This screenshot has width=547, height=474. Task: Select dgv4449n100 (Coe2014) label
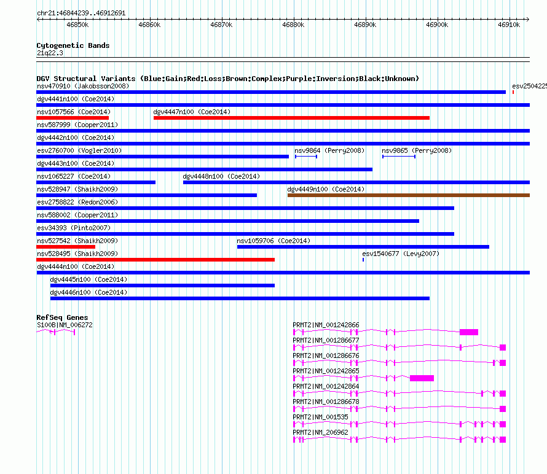(x=326, y=189)
